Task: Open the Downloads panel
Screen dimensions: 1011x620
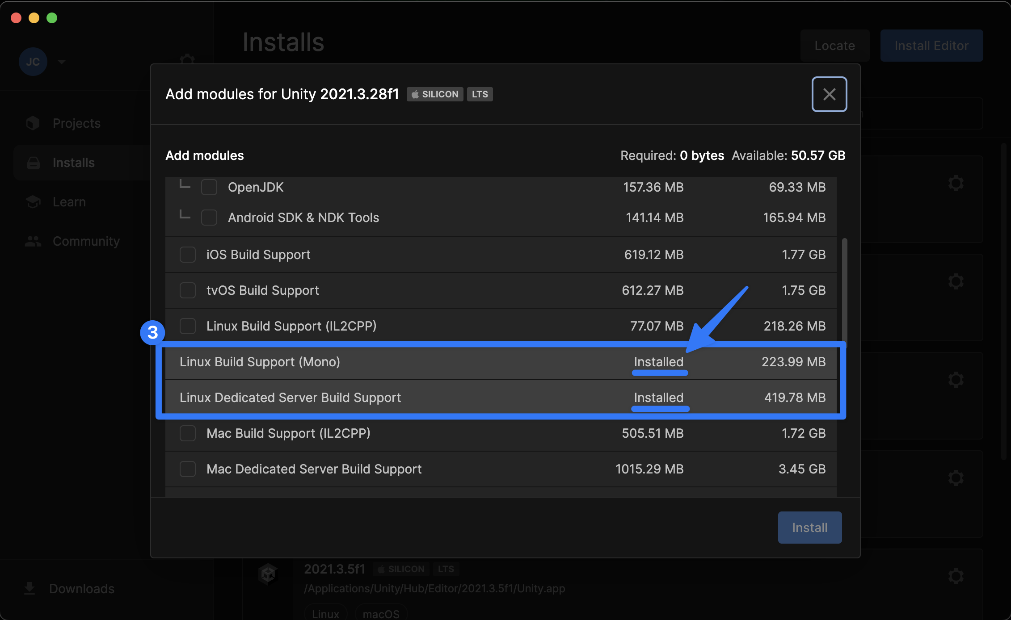Action: [x=82, y=589]
